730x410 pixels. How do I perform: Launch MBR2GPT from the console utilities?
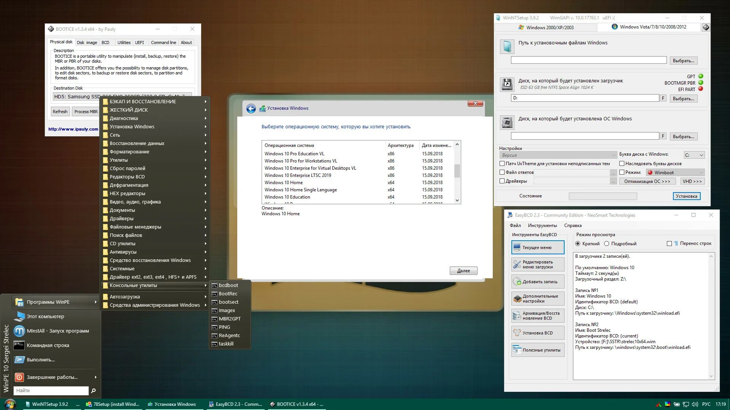pyautogui.click(x=230, y=319)
